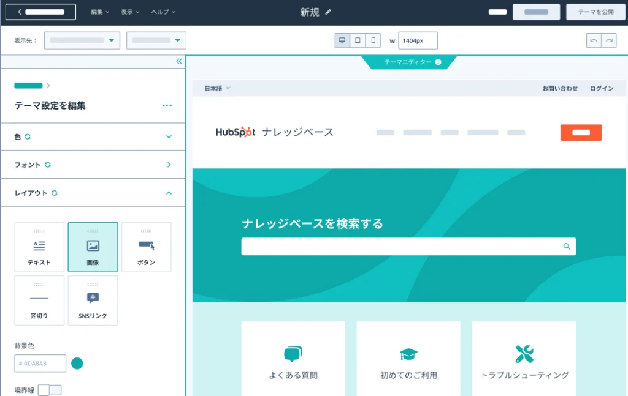Image resolution: width=628 pixels, height=396 pixels.
Task: Toggle the 境界線 switch
Action: click(50, 390)
